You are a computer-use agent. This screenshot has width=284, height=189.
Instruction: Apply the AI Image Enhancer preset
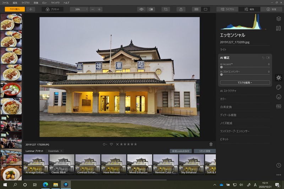pos(36,164)
